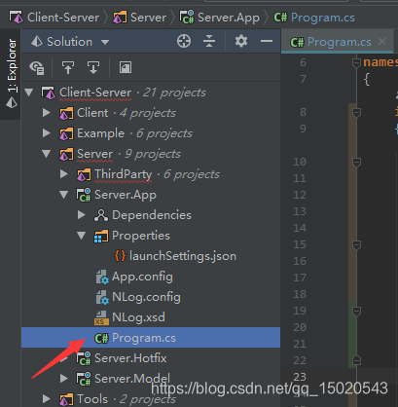Collapse the Properties folder arrow
Screen dimensions: 398x407
pyautogui.click(x=82, y=236)
